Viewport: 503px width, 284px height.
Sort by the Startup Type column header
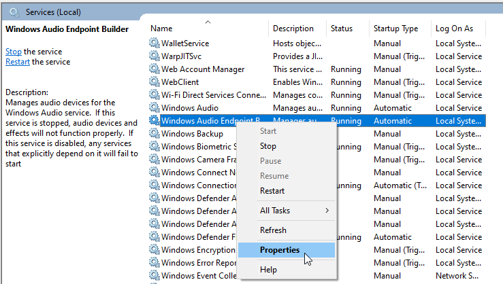click(x=396, y=29)
